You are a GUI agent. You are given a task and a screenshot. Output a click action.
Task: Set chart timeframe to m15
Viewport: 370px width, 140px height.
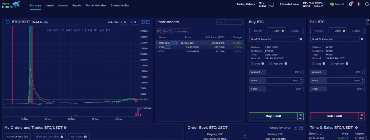(x=69, y=30)
